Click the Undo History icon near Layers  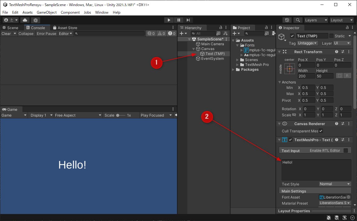pyautogui.click(x=286, y=20)
